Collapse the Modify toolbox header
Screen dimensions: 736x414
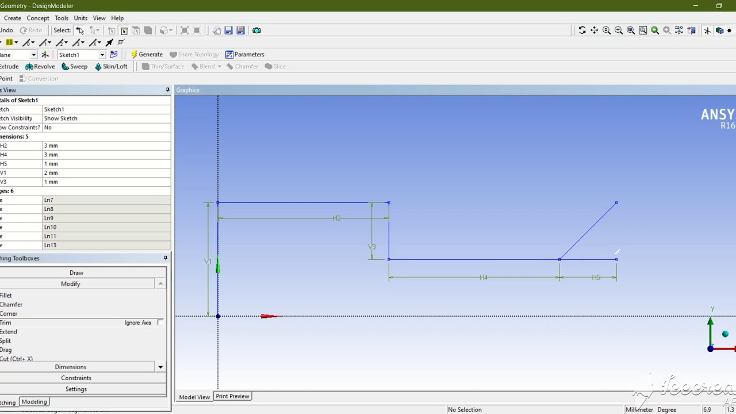pyautogui.click(x=71, y=284)
